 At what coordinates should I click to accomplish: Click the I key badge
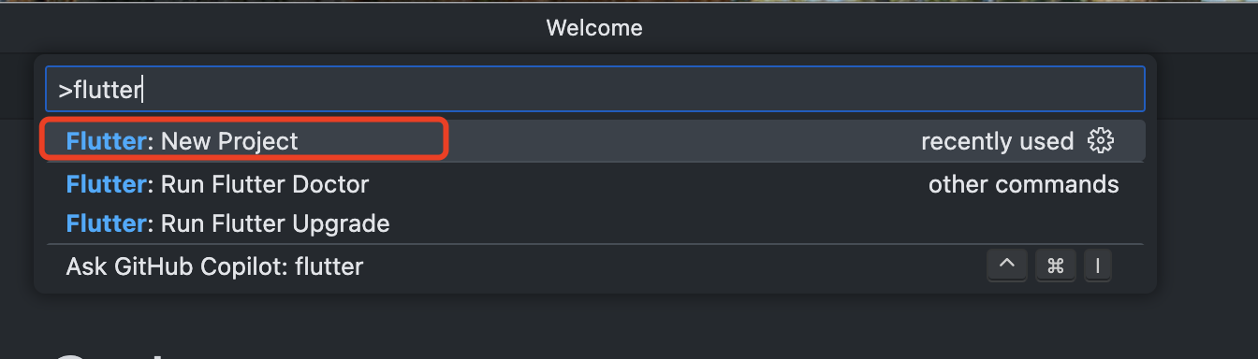[x=1099, y=266]
